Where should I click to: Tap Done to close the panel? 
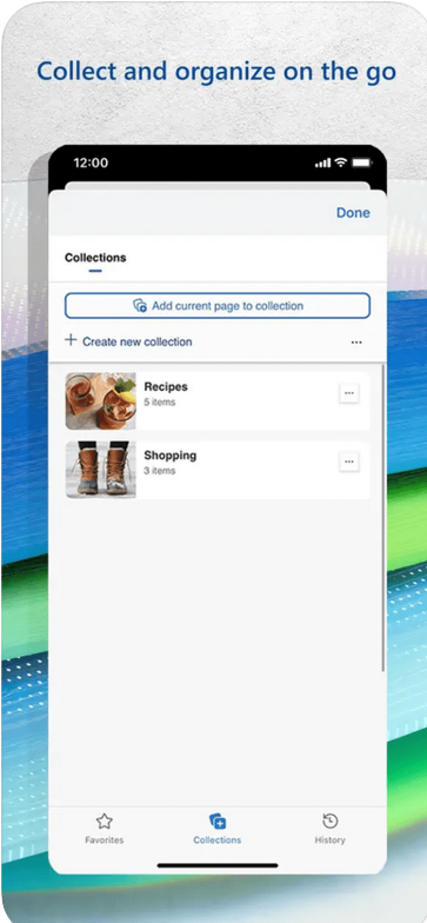click(x=353, y=213)
